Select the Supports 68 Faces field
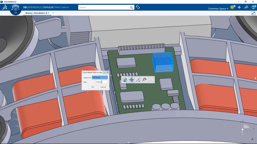 [100, 77]
